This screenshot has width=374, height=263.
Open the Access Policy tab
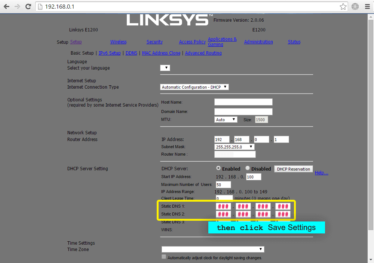coord(192,42)
